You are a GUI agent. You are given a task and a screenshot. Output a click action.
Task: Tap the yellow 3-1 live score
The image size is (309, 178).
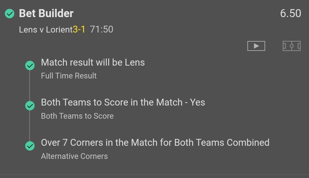79,29
